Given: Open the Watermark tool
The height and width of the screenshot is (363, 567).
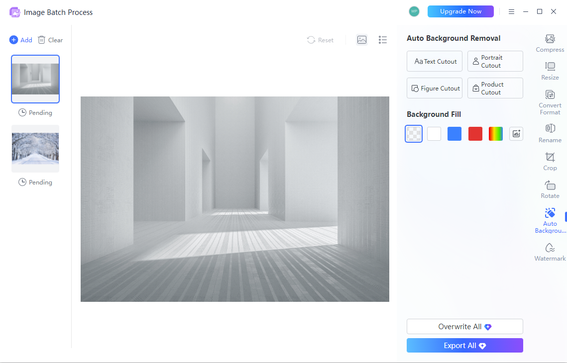Looking at the screenshot, I should [x=550, y=252].
